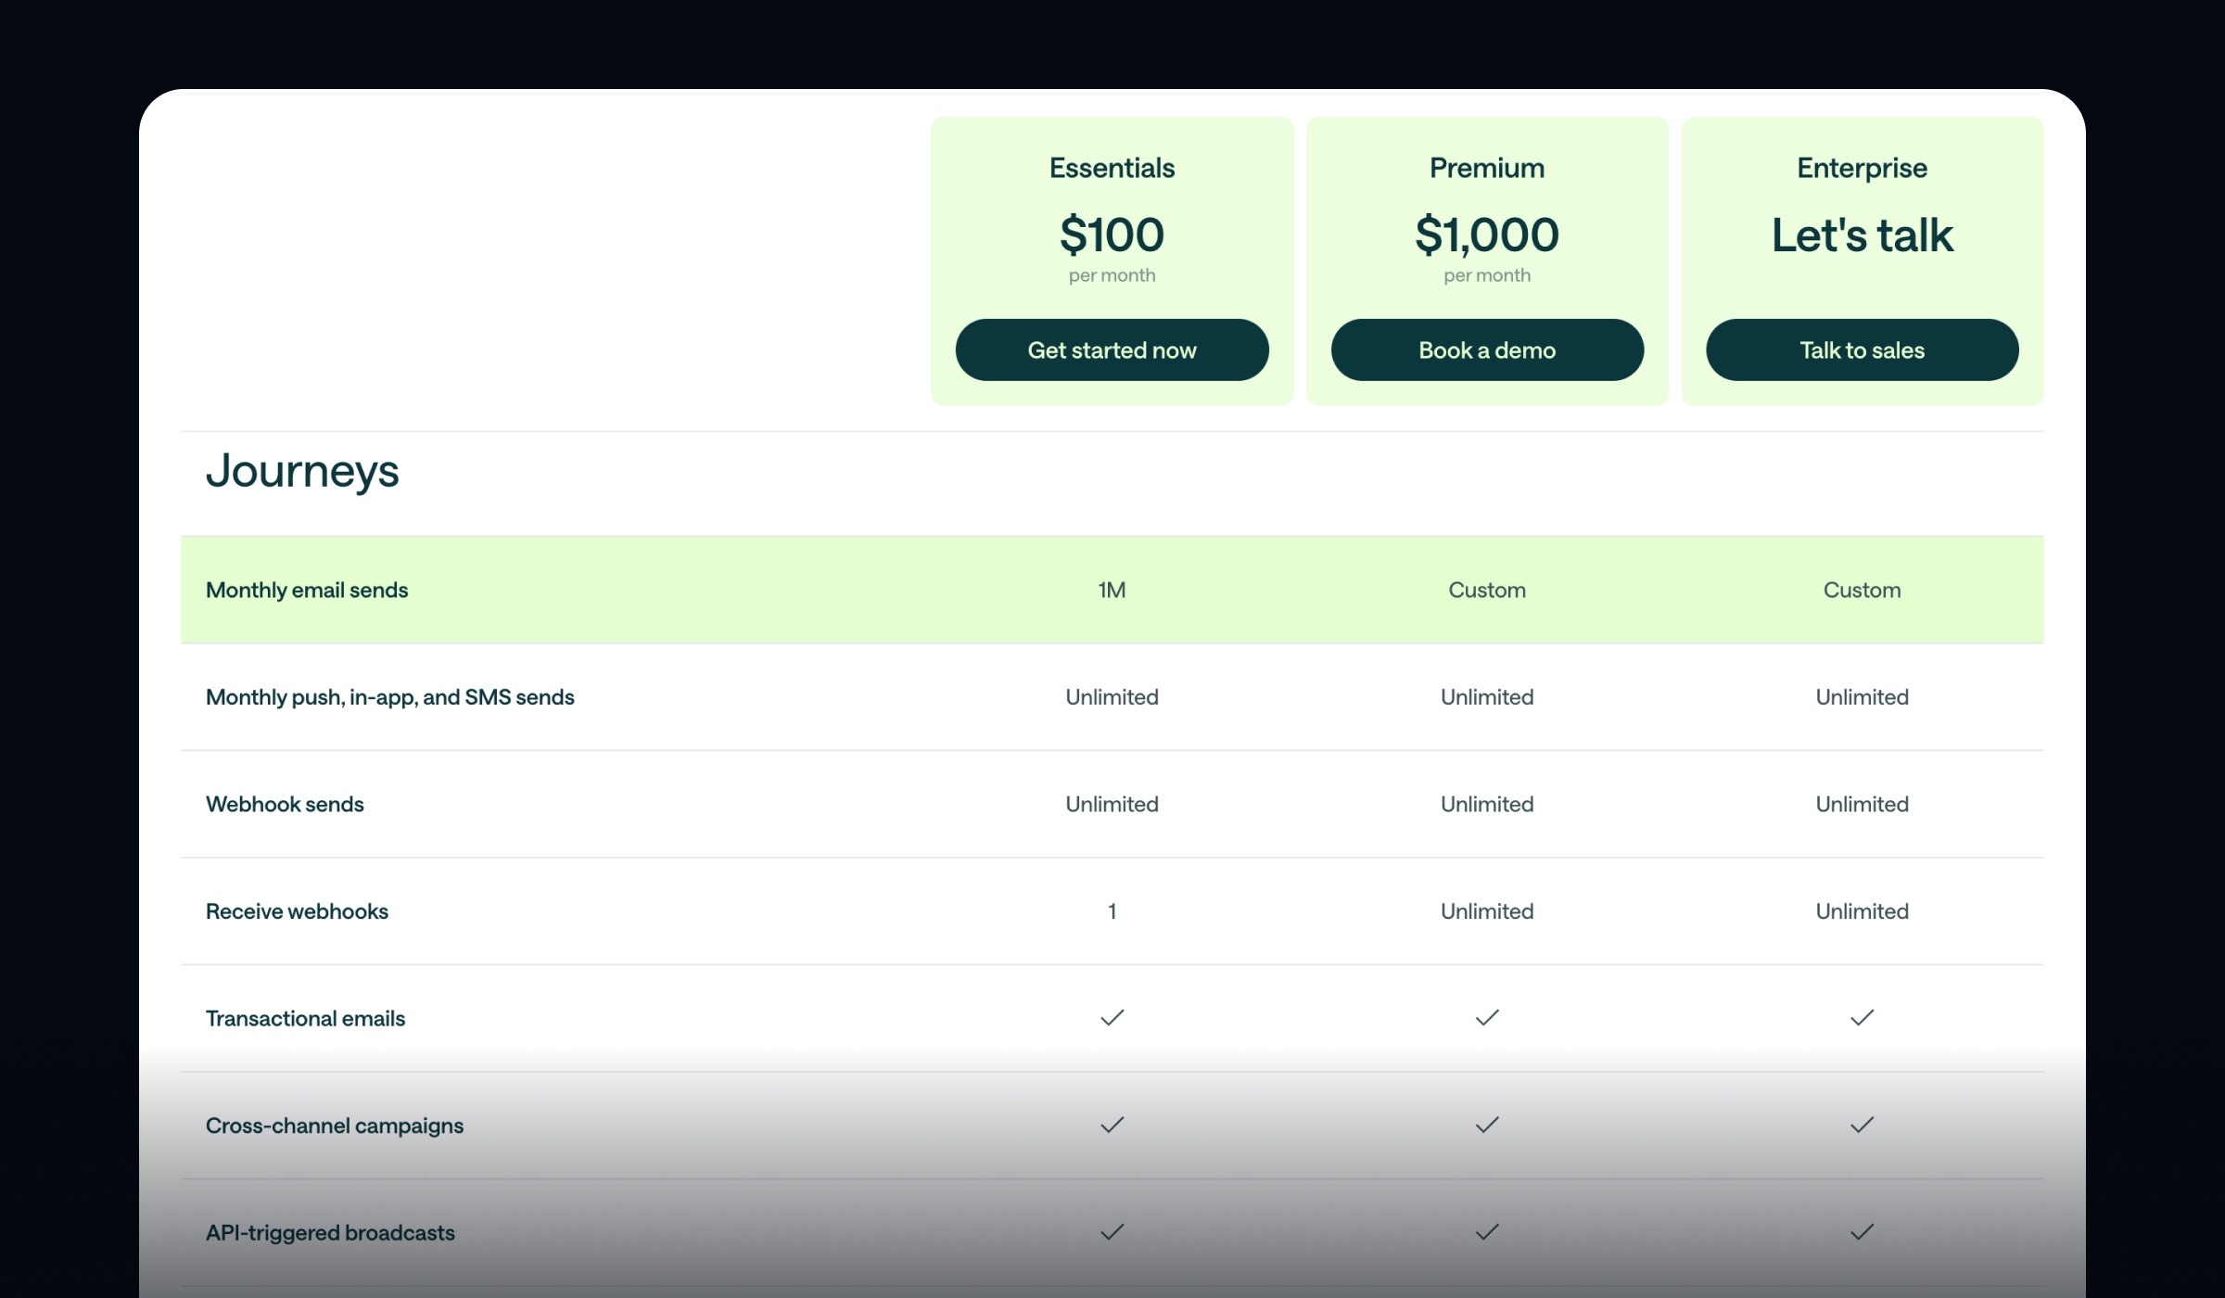Image resolution: width=2225 pixels, height=1298 pixels.
Task: Click the Transactional emails checkmark under Premium
Action: tap(1486, 1017)
